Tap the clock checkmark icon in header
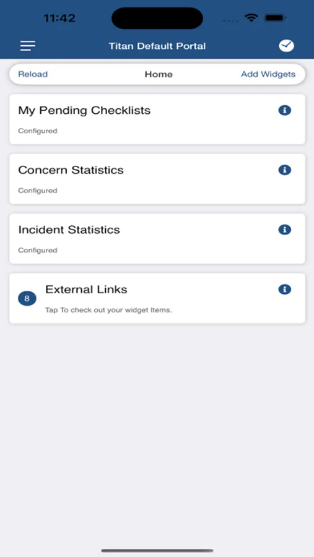Screen dimensions: 314x557 (x=286, y=46)
